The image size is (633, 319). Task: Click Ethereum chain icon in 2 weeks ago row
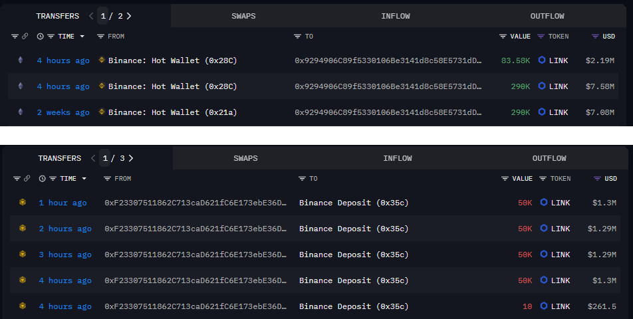(21, 112)
